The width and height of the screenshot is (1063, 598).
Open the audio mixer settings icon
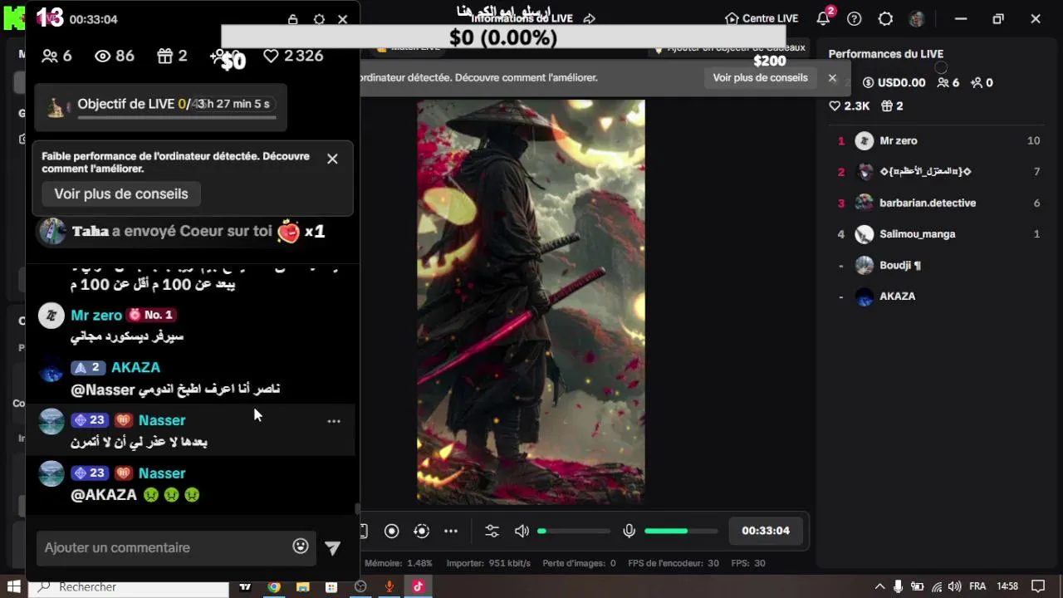492,531
